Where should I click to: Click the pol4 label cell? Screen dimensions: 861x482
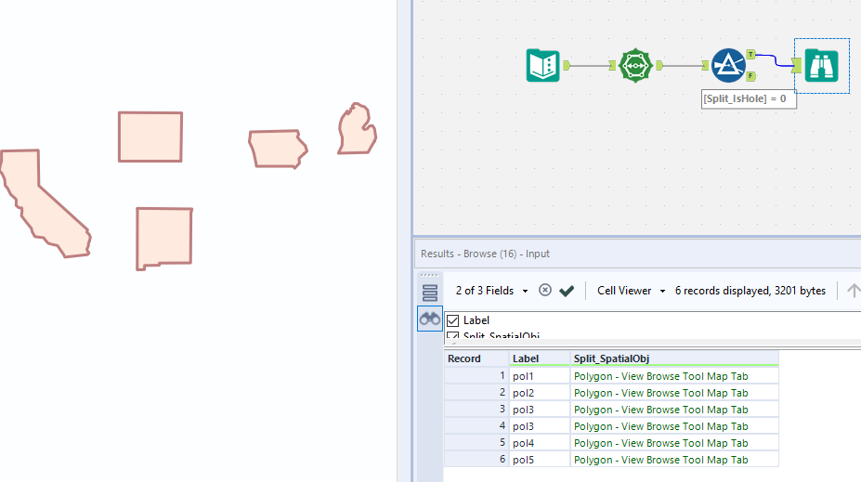(x=540, y=442)
